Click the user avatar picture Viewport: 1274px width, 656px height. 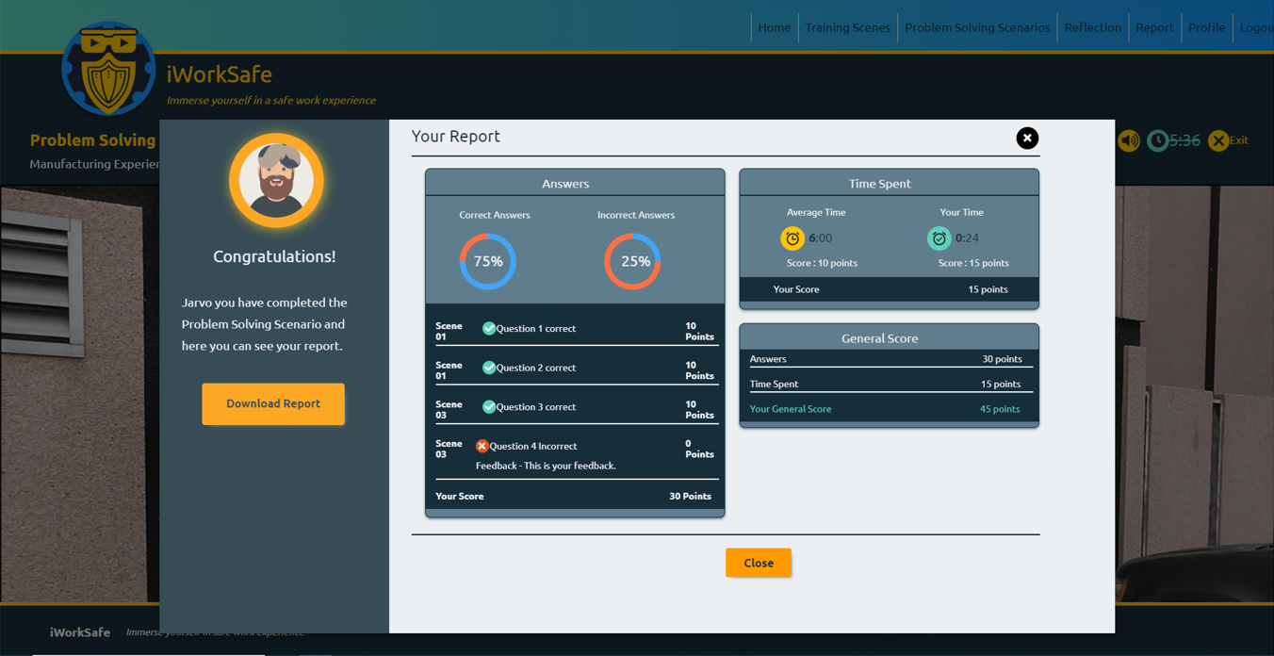coord(276,181)
